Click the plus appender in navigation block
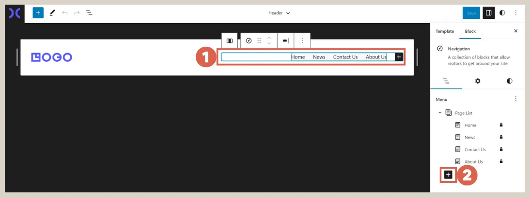This screenshot has height=198, width=530. pos(399,57)
